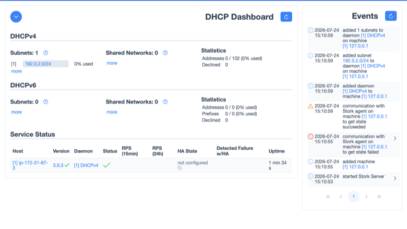This screenshot has height=229, width=407.
Task: Click 'Prefixes 0 / 0 (0% used)' statistic
Action: point(230,114)
